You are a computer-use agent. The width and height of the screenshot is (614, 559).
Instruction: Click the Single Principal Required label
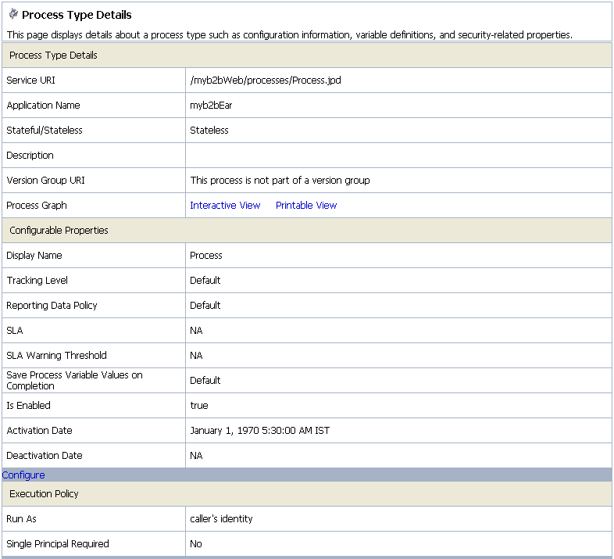click(x=58, y=543)
